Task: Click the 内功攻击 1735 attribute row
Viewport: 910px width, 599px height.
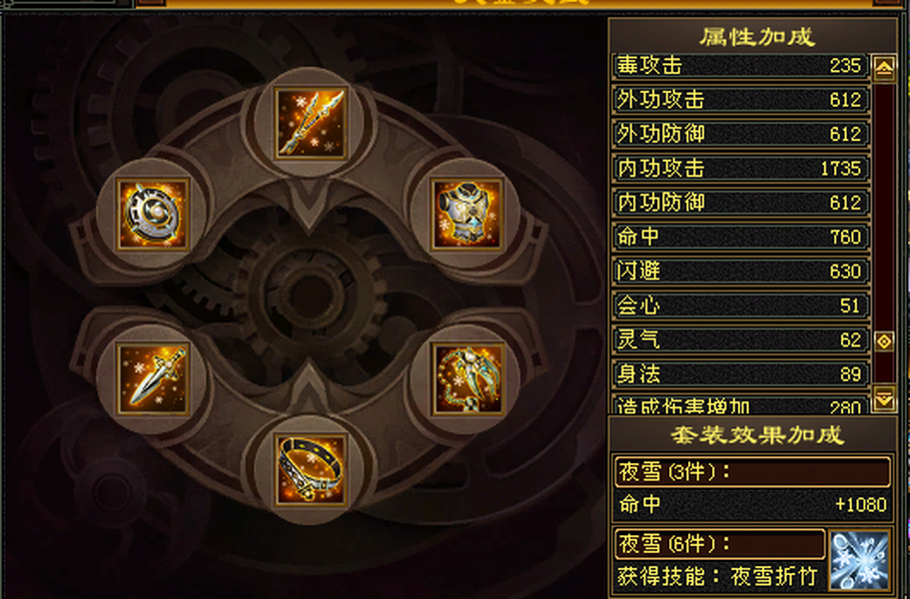Action: (741, 168)
